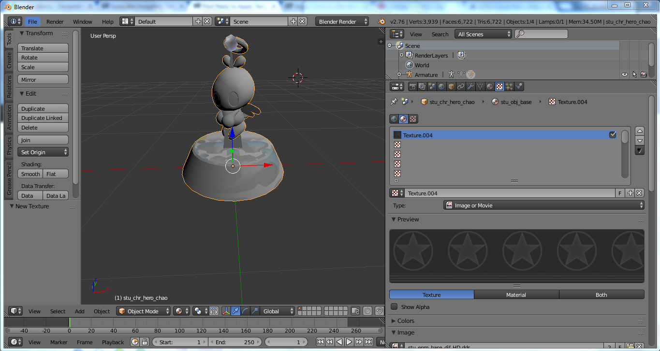Select the Rotate manipulator arc icon
This screenshot has height=351, width=660.
click(x=245, y=311)
